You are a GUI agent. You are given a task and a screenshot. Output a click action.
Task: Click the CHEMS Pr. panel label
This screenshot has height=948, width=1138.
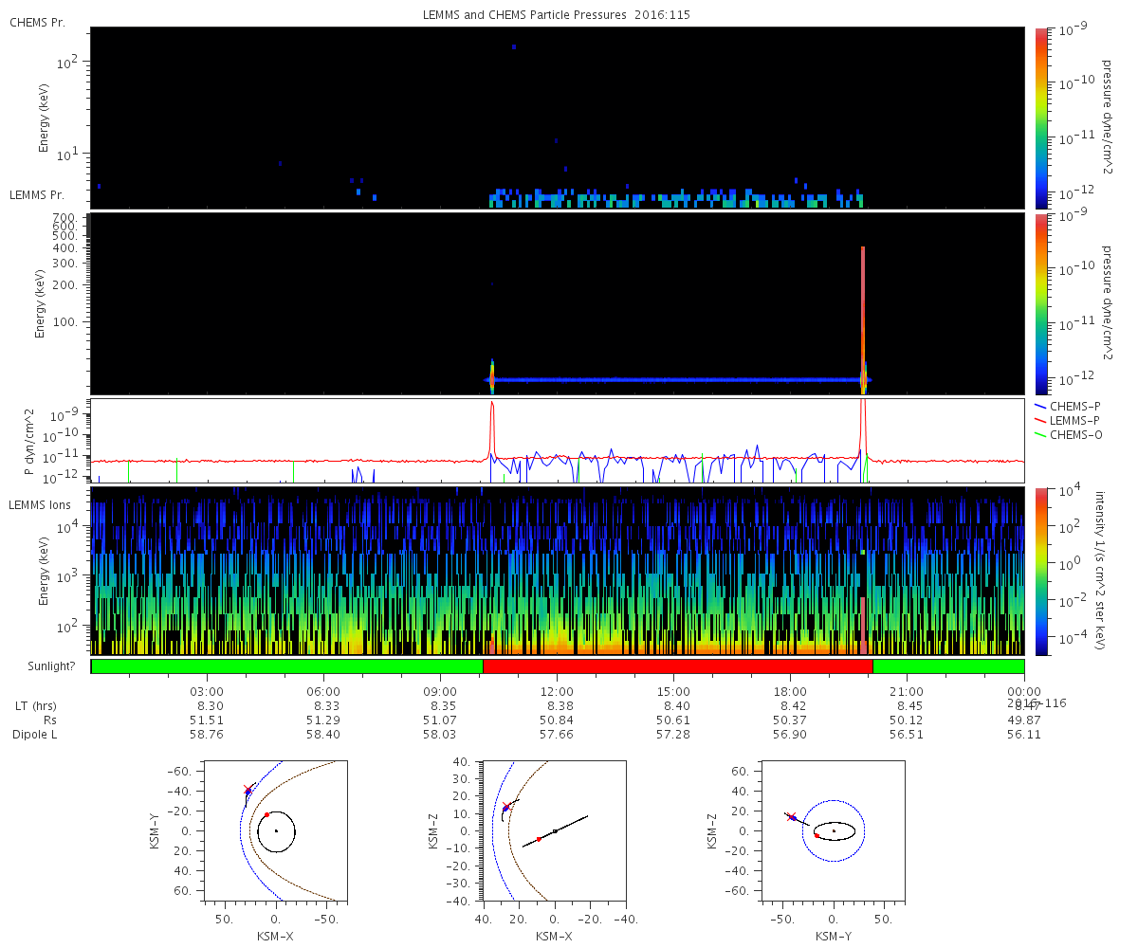(37, 22)
